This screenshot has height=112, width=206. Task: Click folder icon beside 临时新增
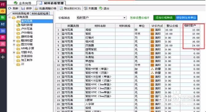18,25
